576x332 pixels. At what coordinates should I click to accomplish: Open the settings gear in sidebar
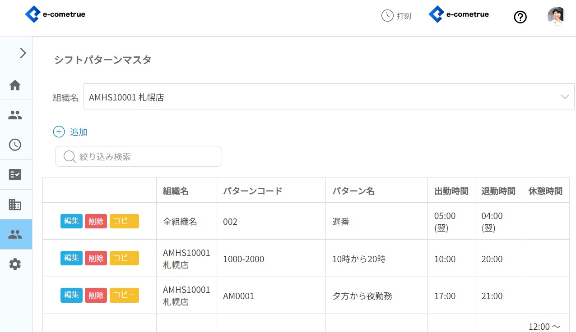15,264
